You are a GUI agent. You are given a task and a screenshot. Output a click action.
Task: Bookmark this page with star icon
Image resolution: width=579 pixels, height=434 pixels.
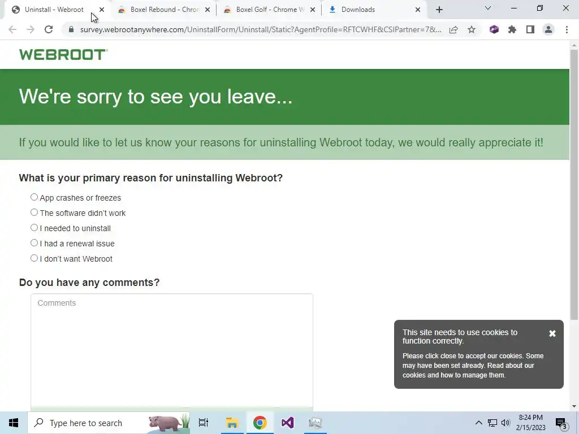472,29
